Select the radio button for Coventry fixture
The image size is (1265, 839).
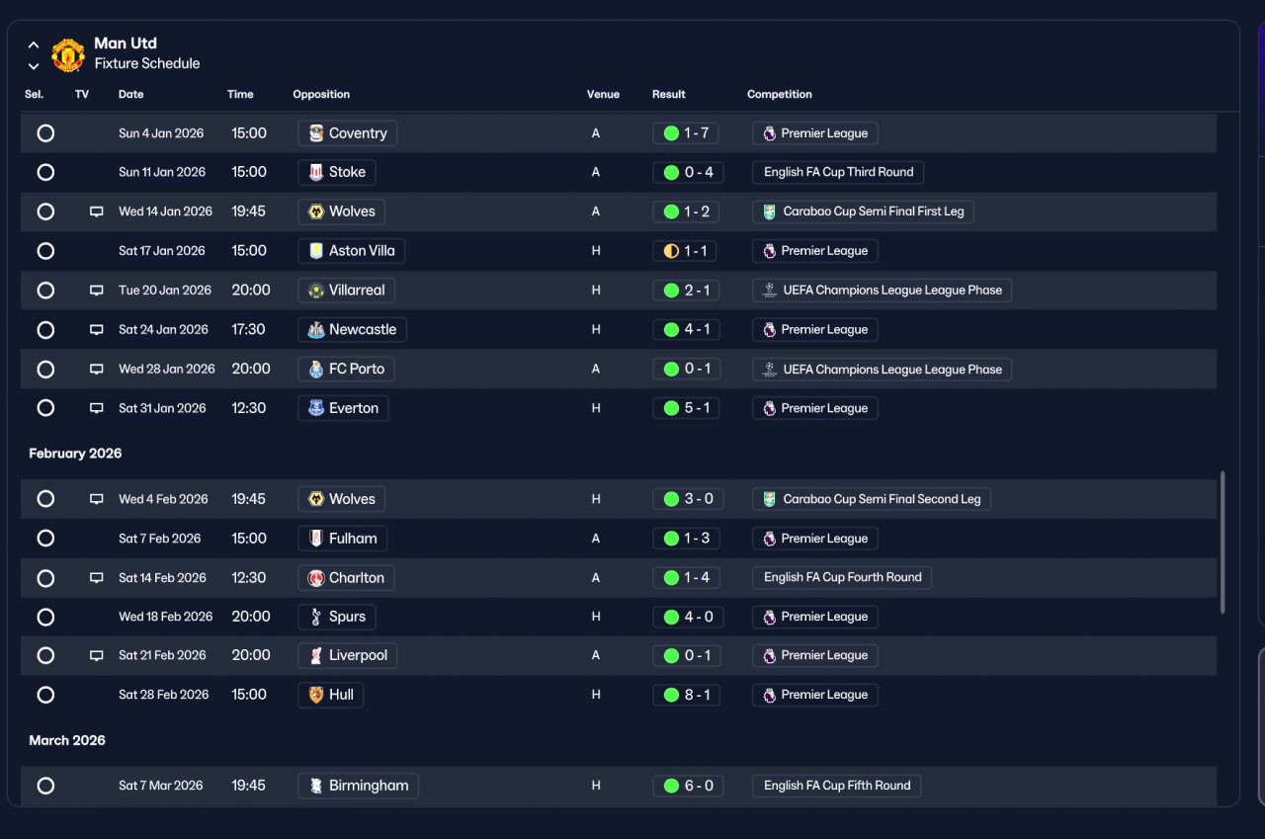[45, 133]
